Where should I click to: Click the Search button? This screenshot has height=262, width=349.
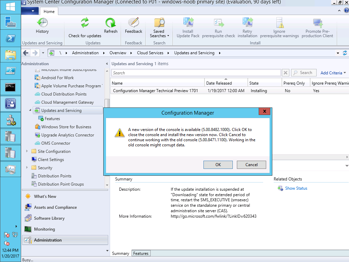click(x=304, y=73)
